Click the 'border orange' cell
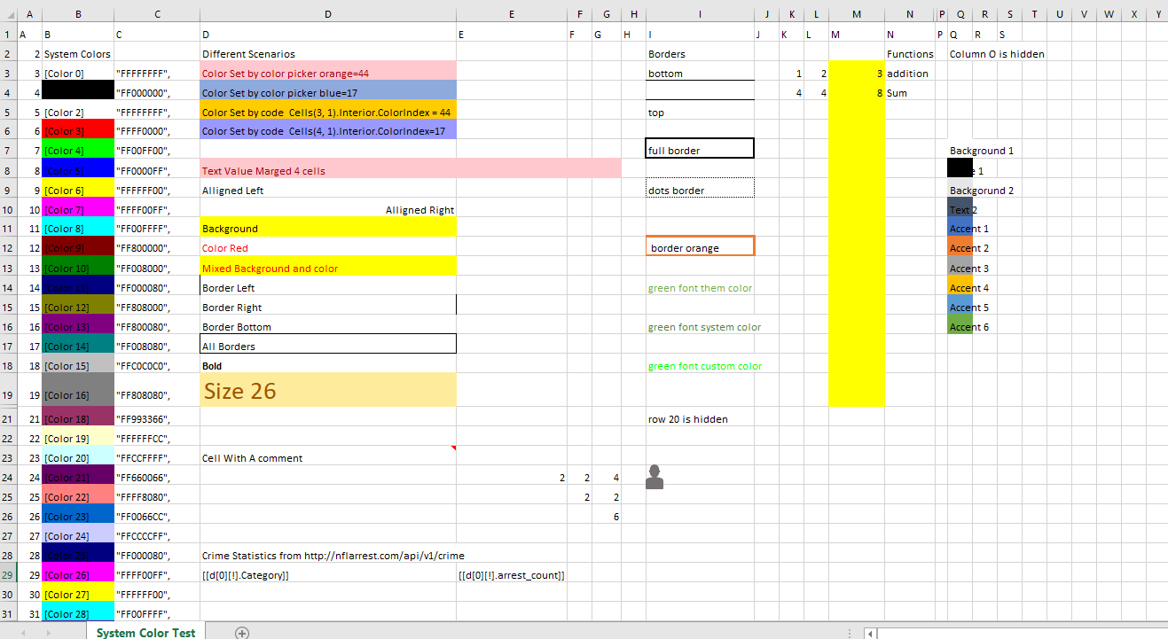 (x=700, y=247)
